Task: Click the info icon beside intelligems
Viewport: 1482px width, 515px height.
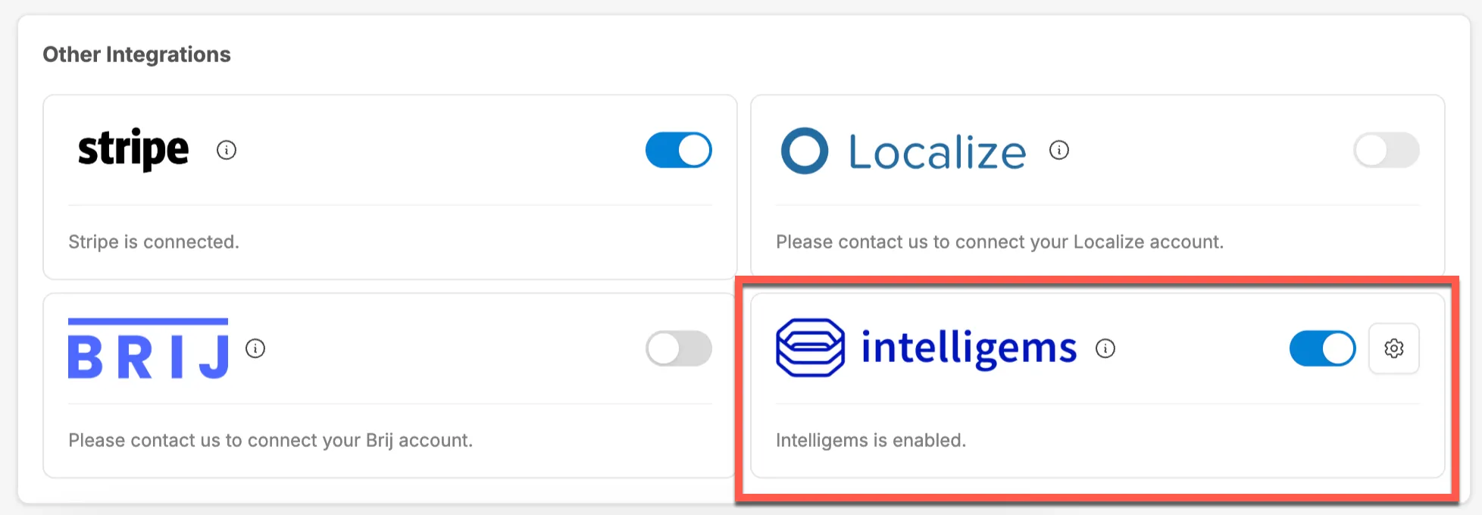Action: (x=1105, y=348)
